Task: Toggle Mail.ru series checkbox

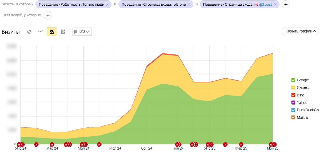Action: pos(293,117)
